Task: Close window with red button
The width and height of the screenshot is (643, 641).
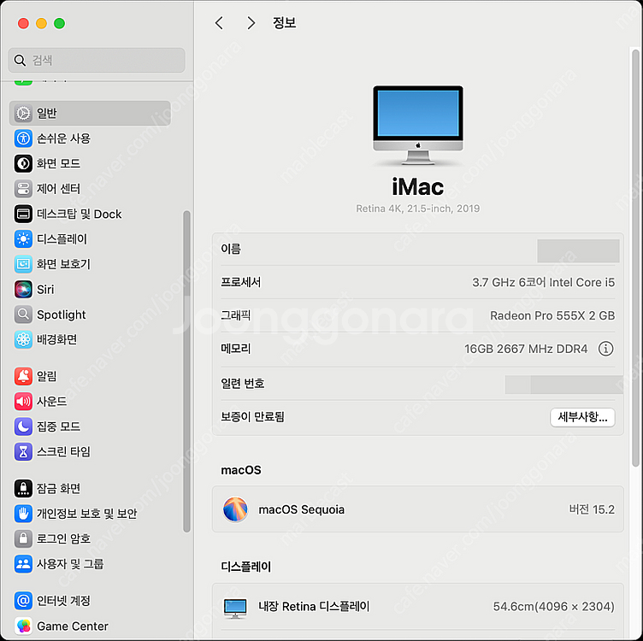Action: (x=23, y=23)
